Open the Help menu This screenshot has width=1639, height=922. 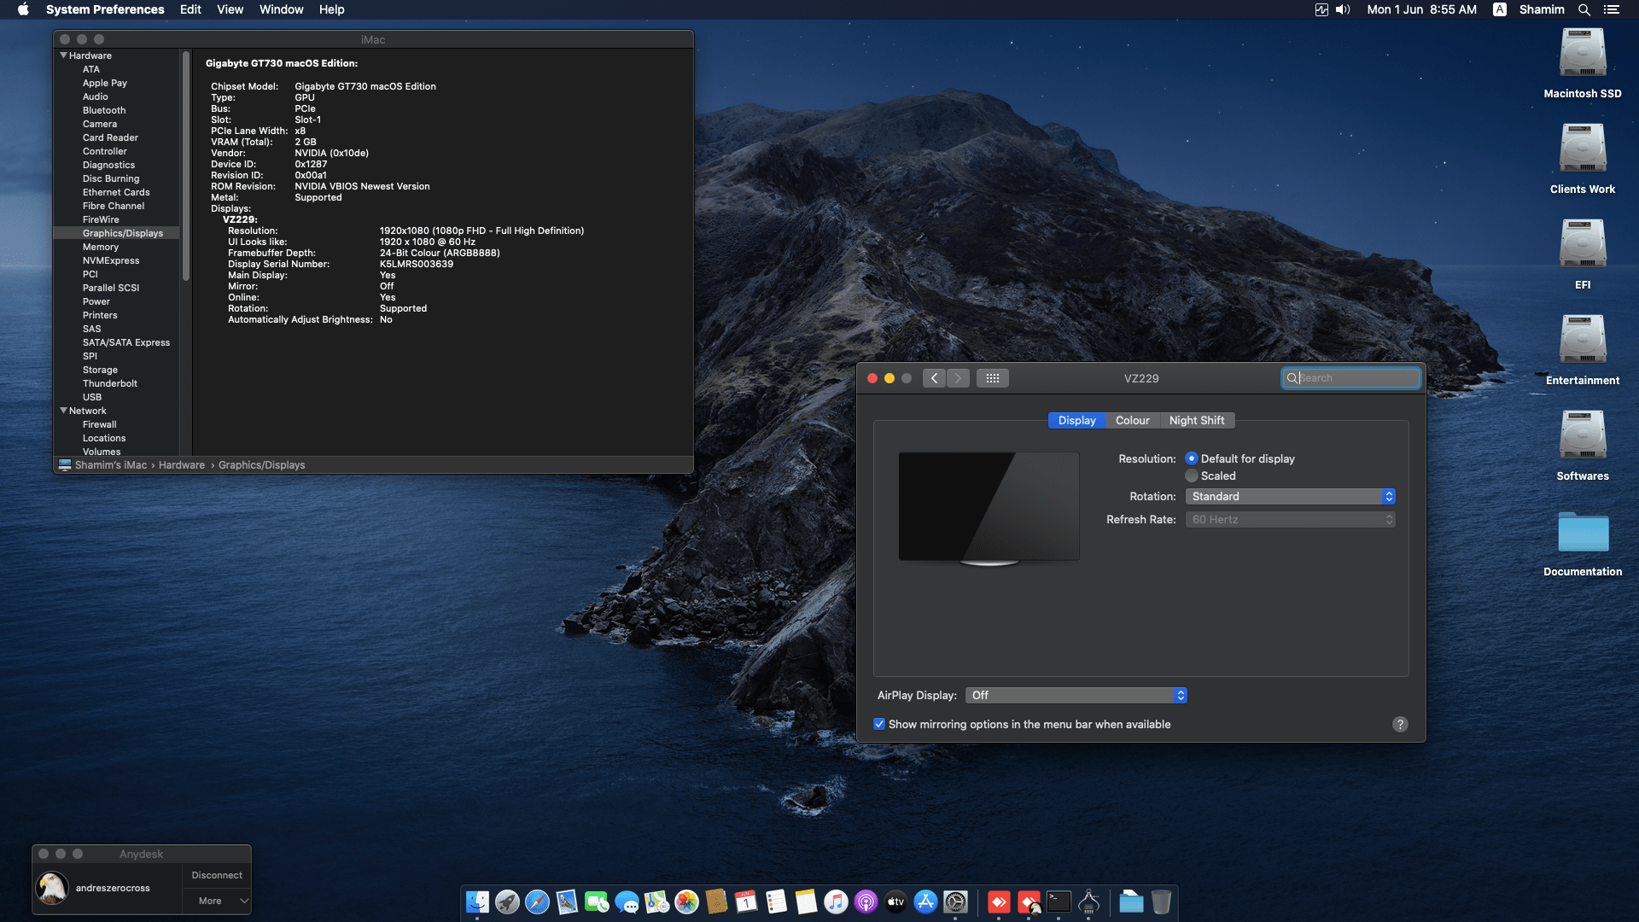click(x=332, y=9)
